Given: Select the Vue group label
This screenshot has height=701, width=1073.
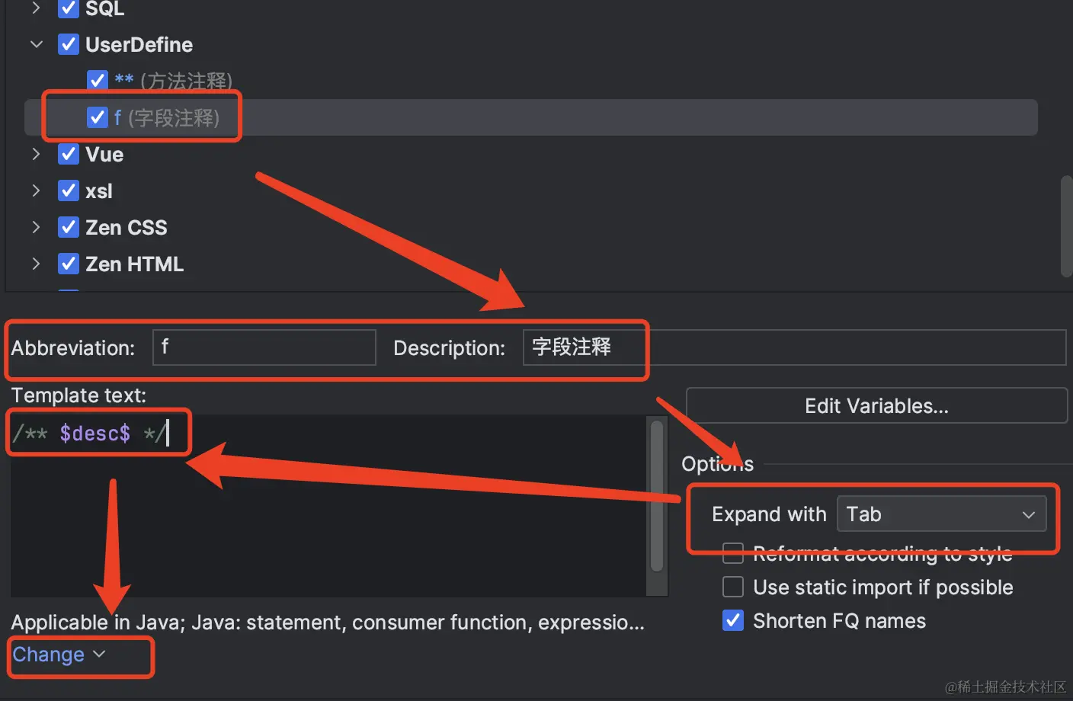Looking at the screenshot, I should [104, 154].
